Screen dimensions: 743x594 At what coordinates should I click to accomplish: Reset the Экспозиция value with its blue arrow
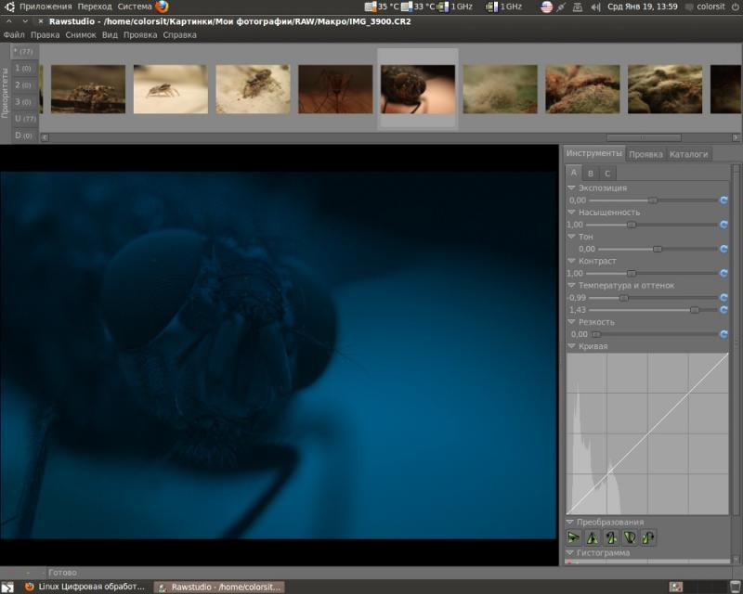(x=723, y=200)
